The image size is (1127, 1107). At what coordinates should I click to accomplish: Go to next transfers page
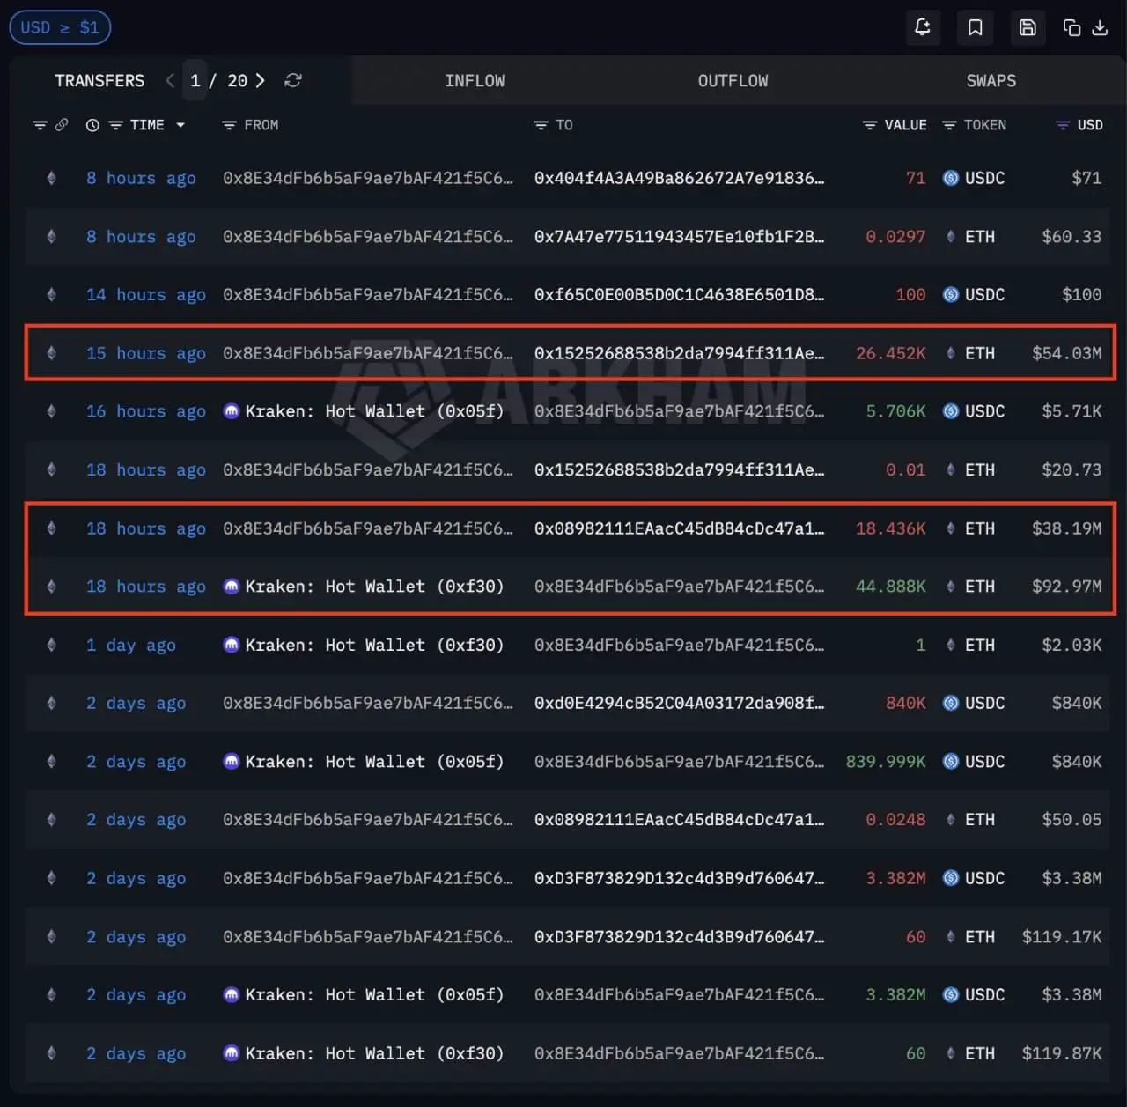[260, 80]
